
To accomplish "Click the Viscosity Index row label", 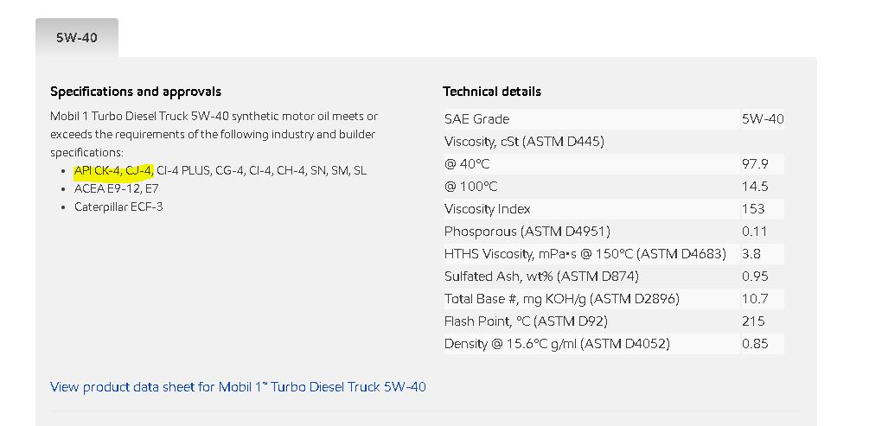I will [488, 209].
